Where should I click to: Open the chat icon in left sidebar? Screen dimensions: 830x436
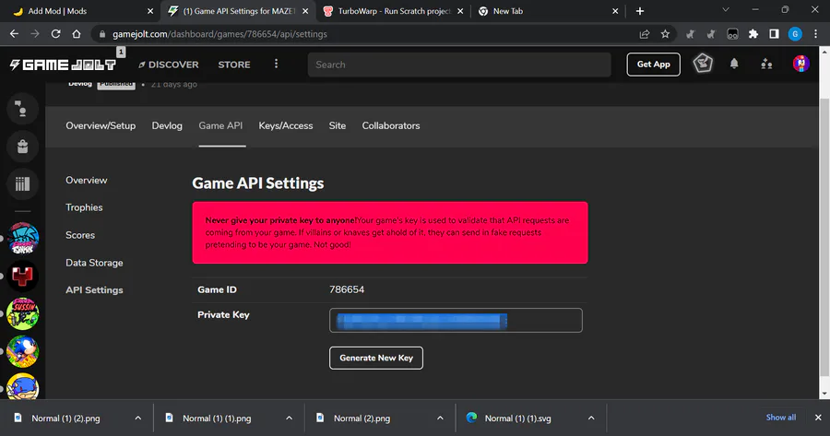pyautogui.click(x=22, y=109)
